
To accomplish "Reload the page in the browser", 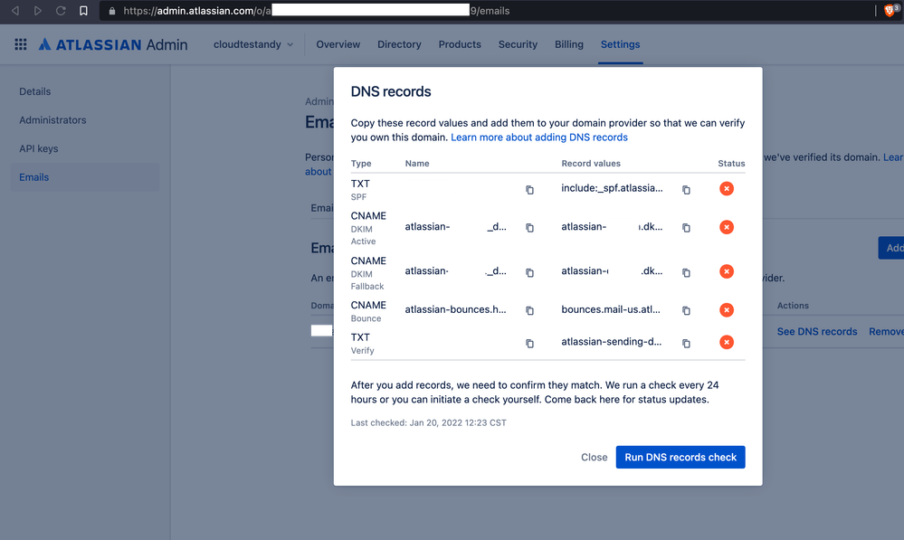I will [x=61, y=10].
